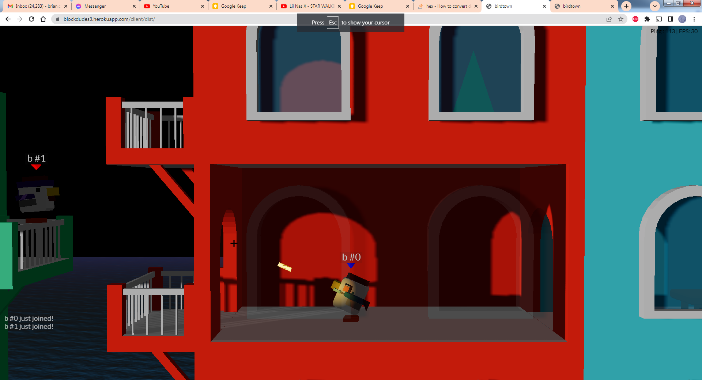Close the Lil Nas X tab
This screenshot has width=702, height=380.
[339, 6]
